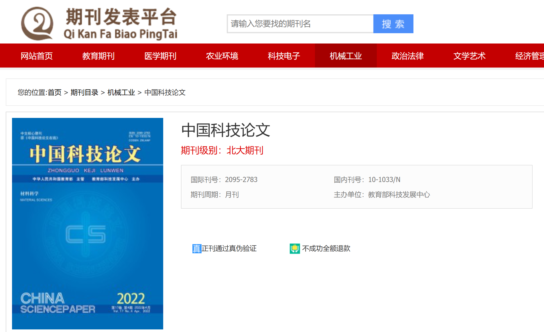The image size is (544, 332).
Task: Open the 医学期刊 navigation item
Action: 160,56
